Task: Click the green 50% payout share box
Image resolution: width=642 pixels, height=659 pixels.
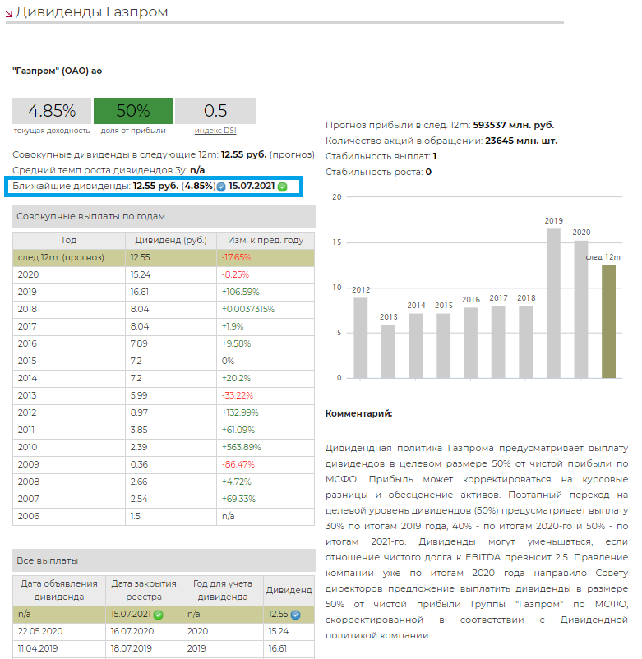Action: point(133,111)
